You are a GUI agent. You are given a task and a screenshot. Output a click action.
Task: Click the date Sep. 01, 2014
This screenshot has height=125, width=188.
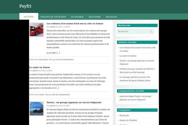pos(47,71)
